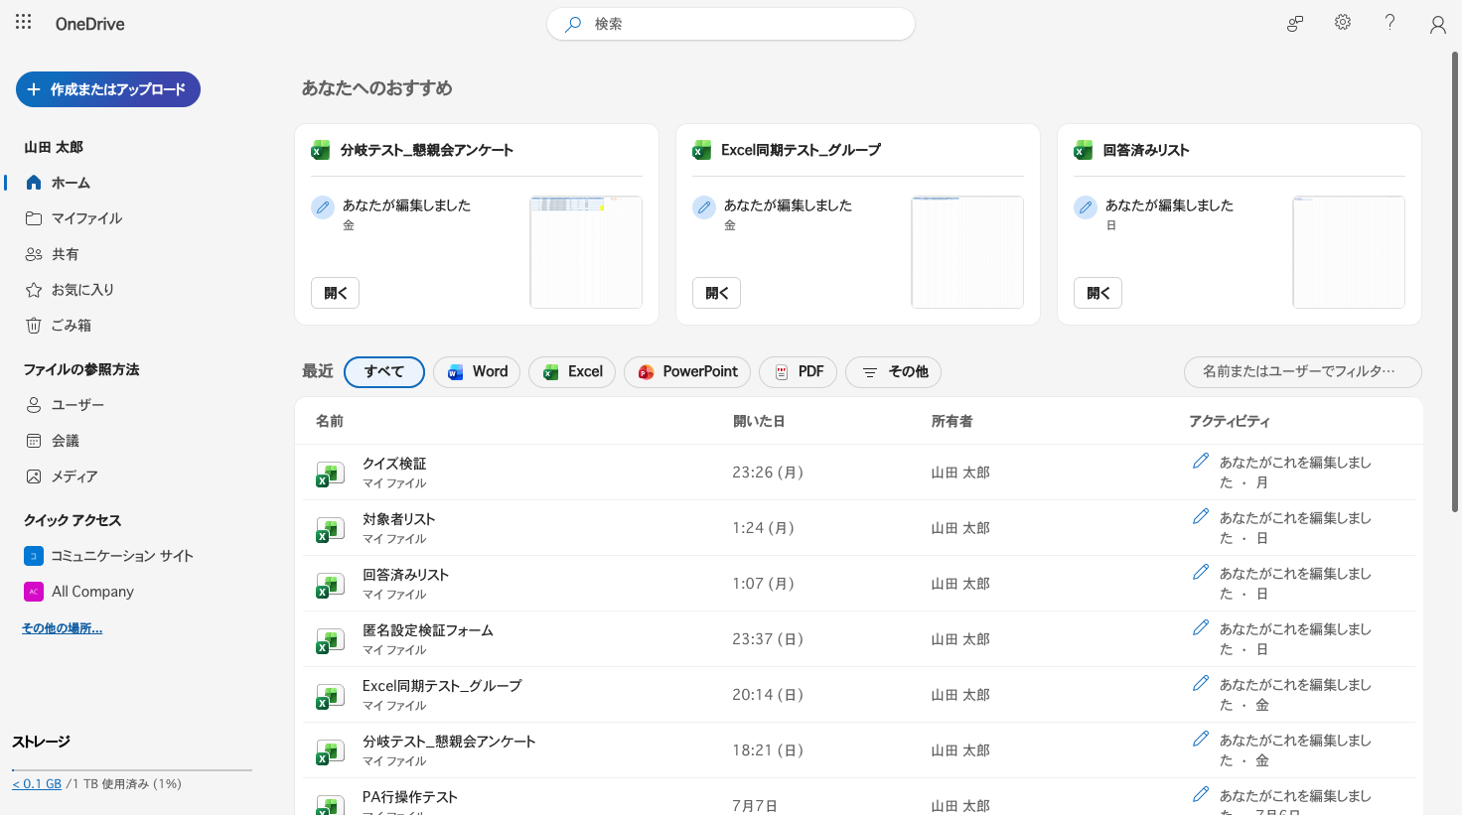Click thumbnail preview of 回答済みリスト card
This screenshot has width=1462, height=815.
point(1349,252)
